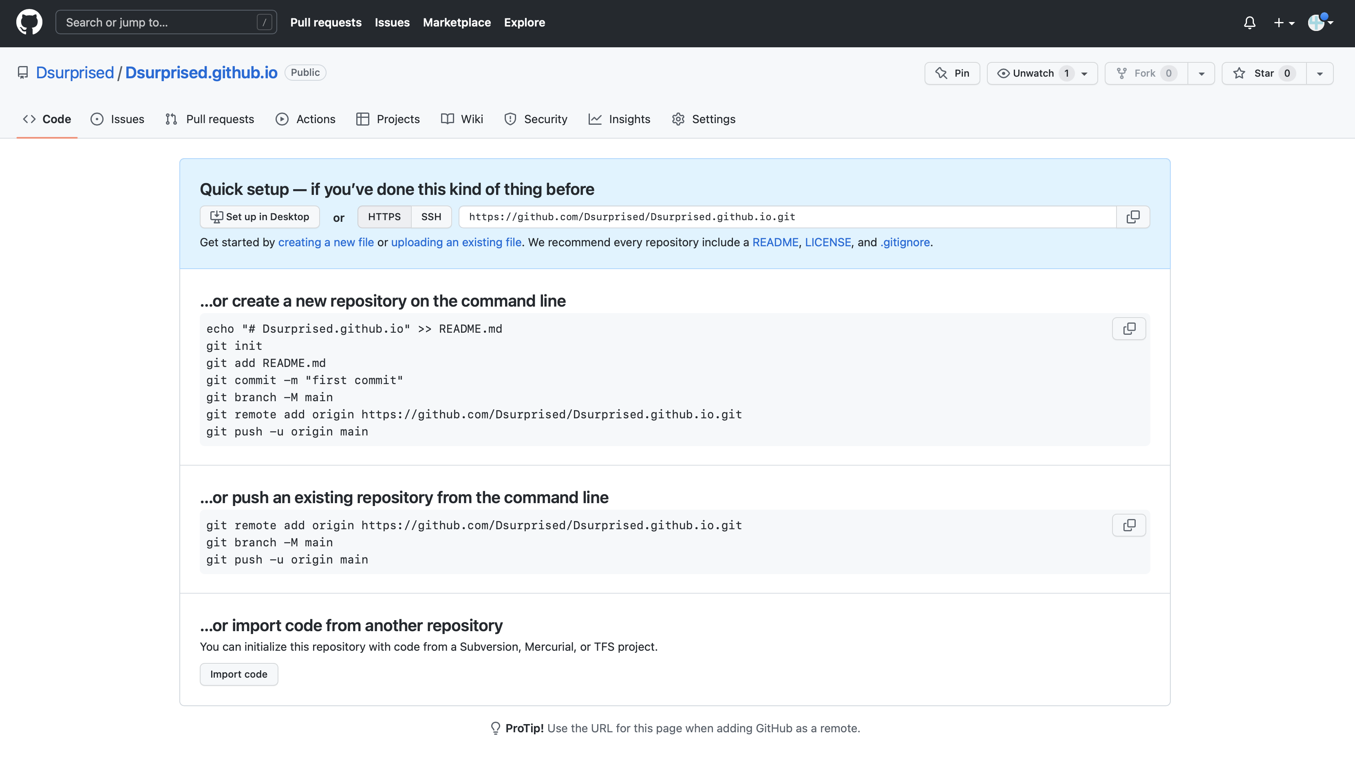Switch to the Actions tab
Screen dimensions: 1355x760
[305, 119]
